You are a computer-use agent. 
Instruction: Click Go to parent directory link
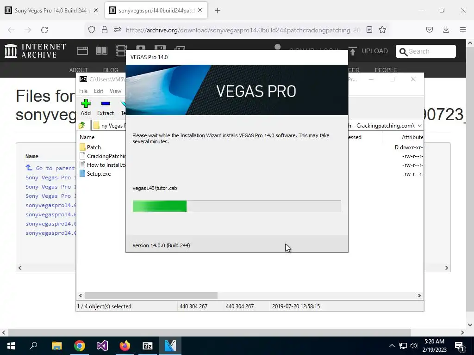(50, 168)
